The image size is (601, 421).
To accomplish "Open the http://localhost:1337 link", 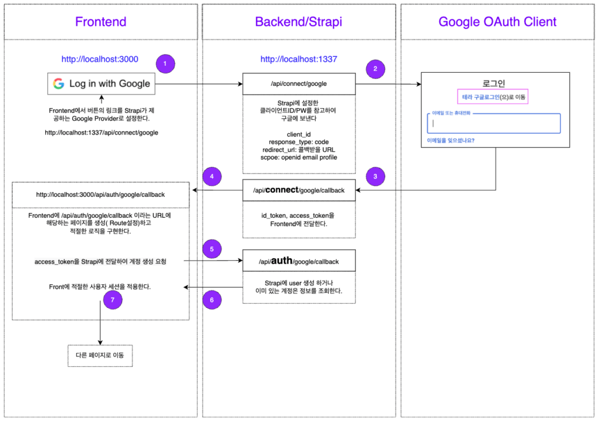I will click(x=298, y=59).
